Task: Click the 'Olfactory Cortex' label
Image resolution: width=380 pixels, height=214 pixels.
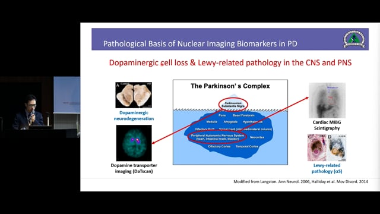Action: (x=219, y=146)
